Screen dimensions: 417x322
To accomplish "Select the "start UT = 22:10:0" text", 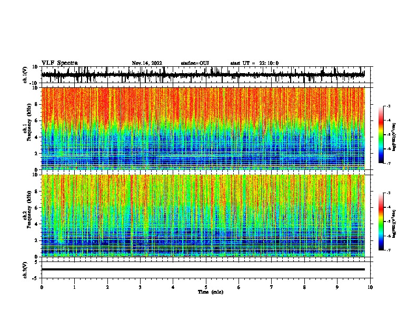I will pyautogui.click(x=254, y=63).
